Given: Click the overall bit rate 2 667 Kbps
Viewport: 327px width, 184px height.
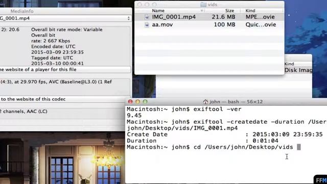Looking at the screenshot, I should (51, 41).
